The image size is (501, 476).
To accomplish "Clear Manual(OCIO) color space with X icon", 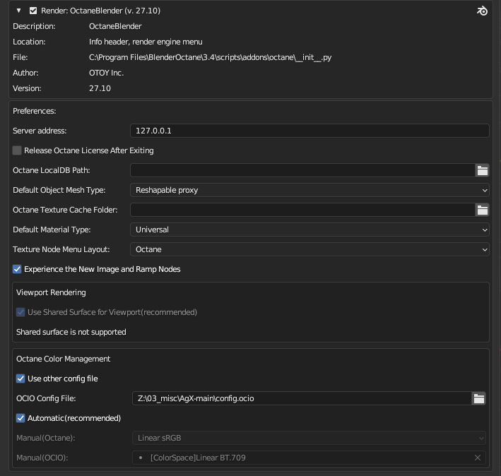I will click(478, 458).
